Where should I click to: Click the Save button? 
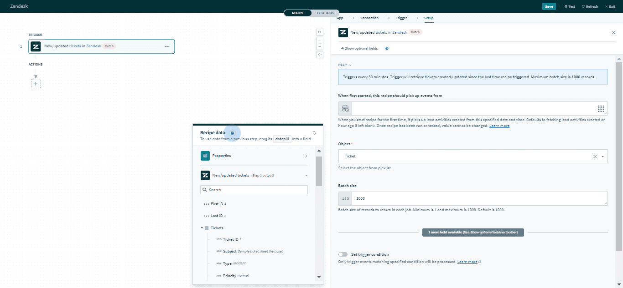click(x=549, y=6)
